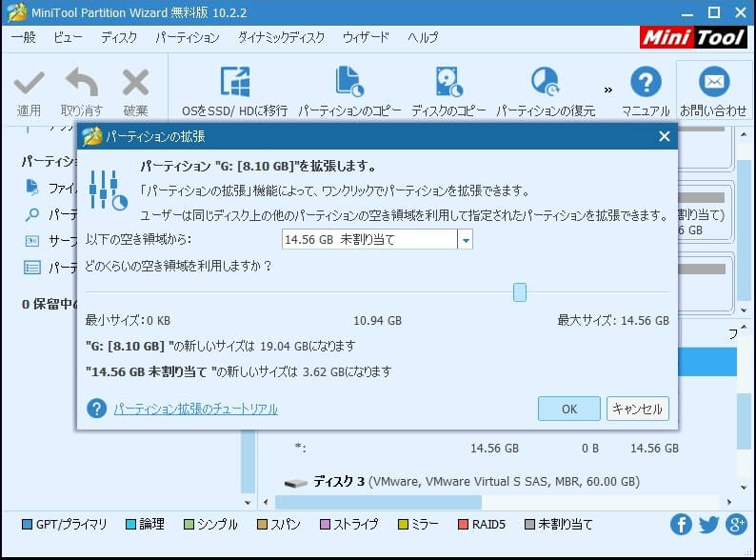Click the 10.94 GB slider value text
756x560 pixels.
(377, 321)
